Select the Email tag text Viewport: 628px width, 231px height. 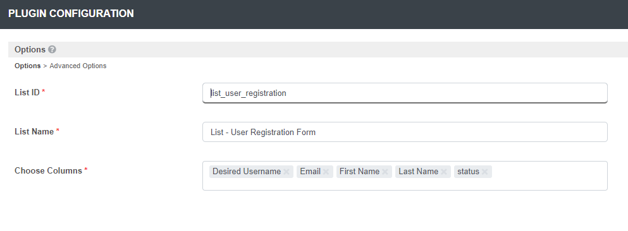[x=310, y=172]
